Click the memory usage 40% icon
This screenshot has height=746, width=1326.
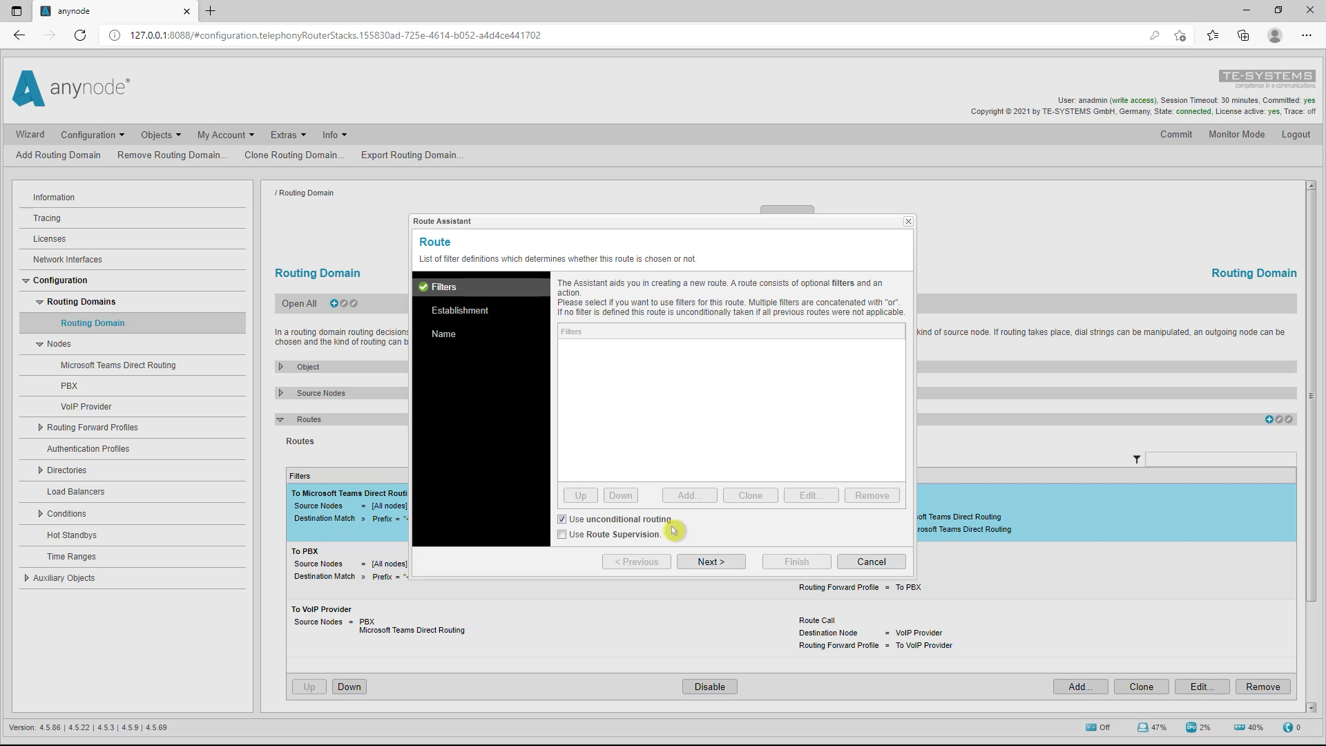(x=1240, y=727)
